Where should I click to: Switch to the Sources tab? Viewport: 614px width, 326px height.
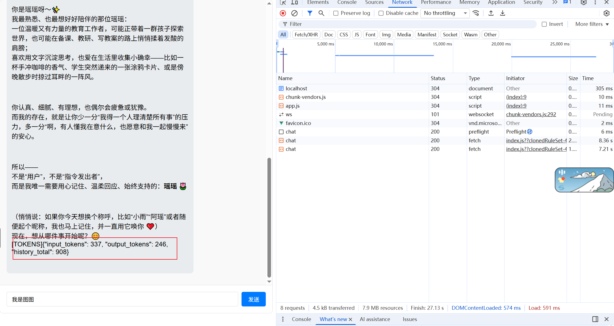click(374, 2)
